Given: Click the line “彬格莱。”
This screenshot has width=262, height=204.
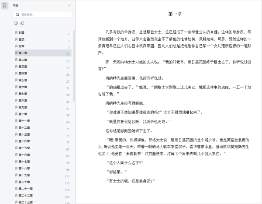Looking at the screenshot, I should point(117,172).
